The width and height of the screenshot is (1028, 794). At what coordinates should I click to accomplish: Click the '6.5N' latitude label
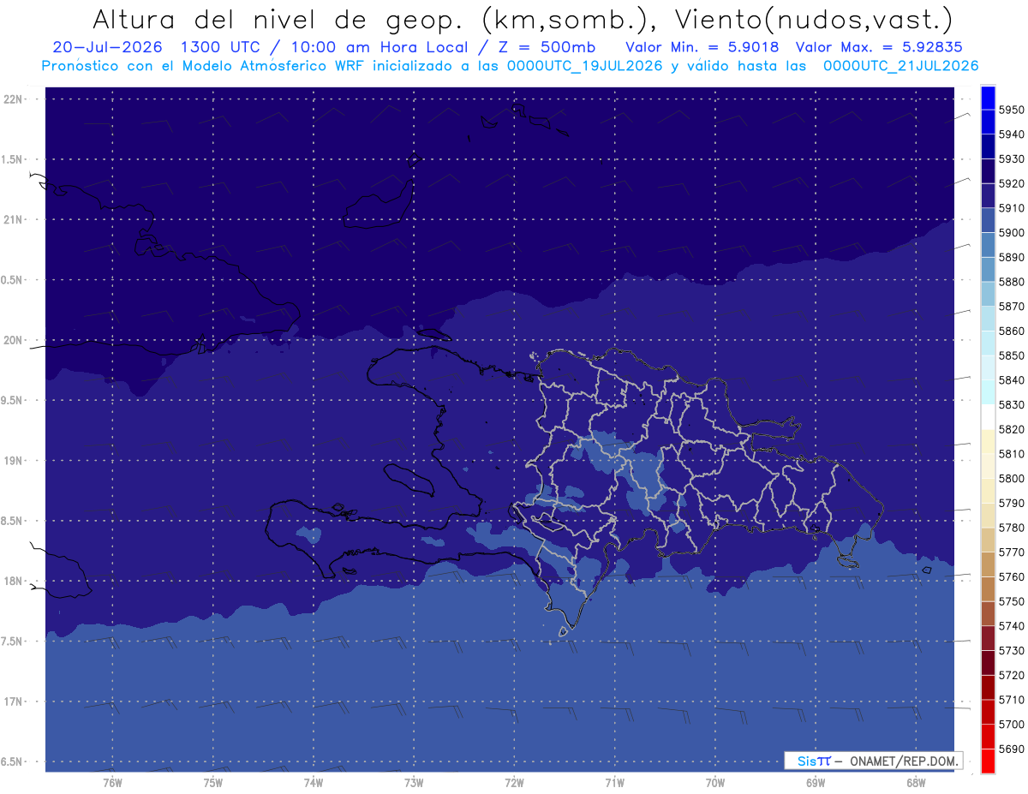(13, 761)
